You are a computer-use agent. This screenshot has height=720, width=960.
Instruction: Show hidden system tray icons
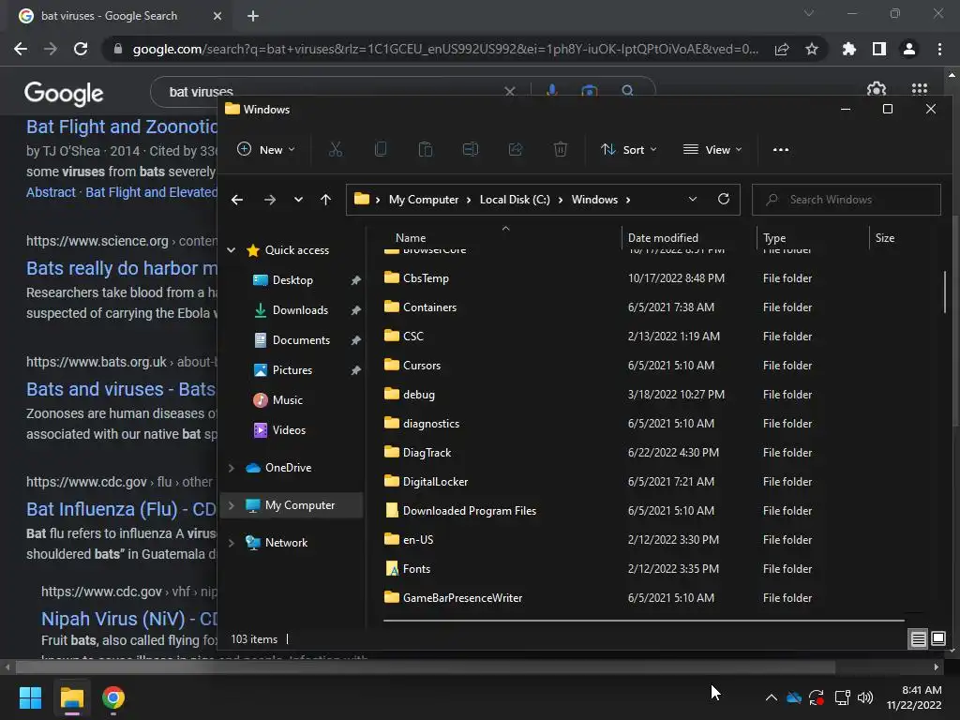pos(772,697)
